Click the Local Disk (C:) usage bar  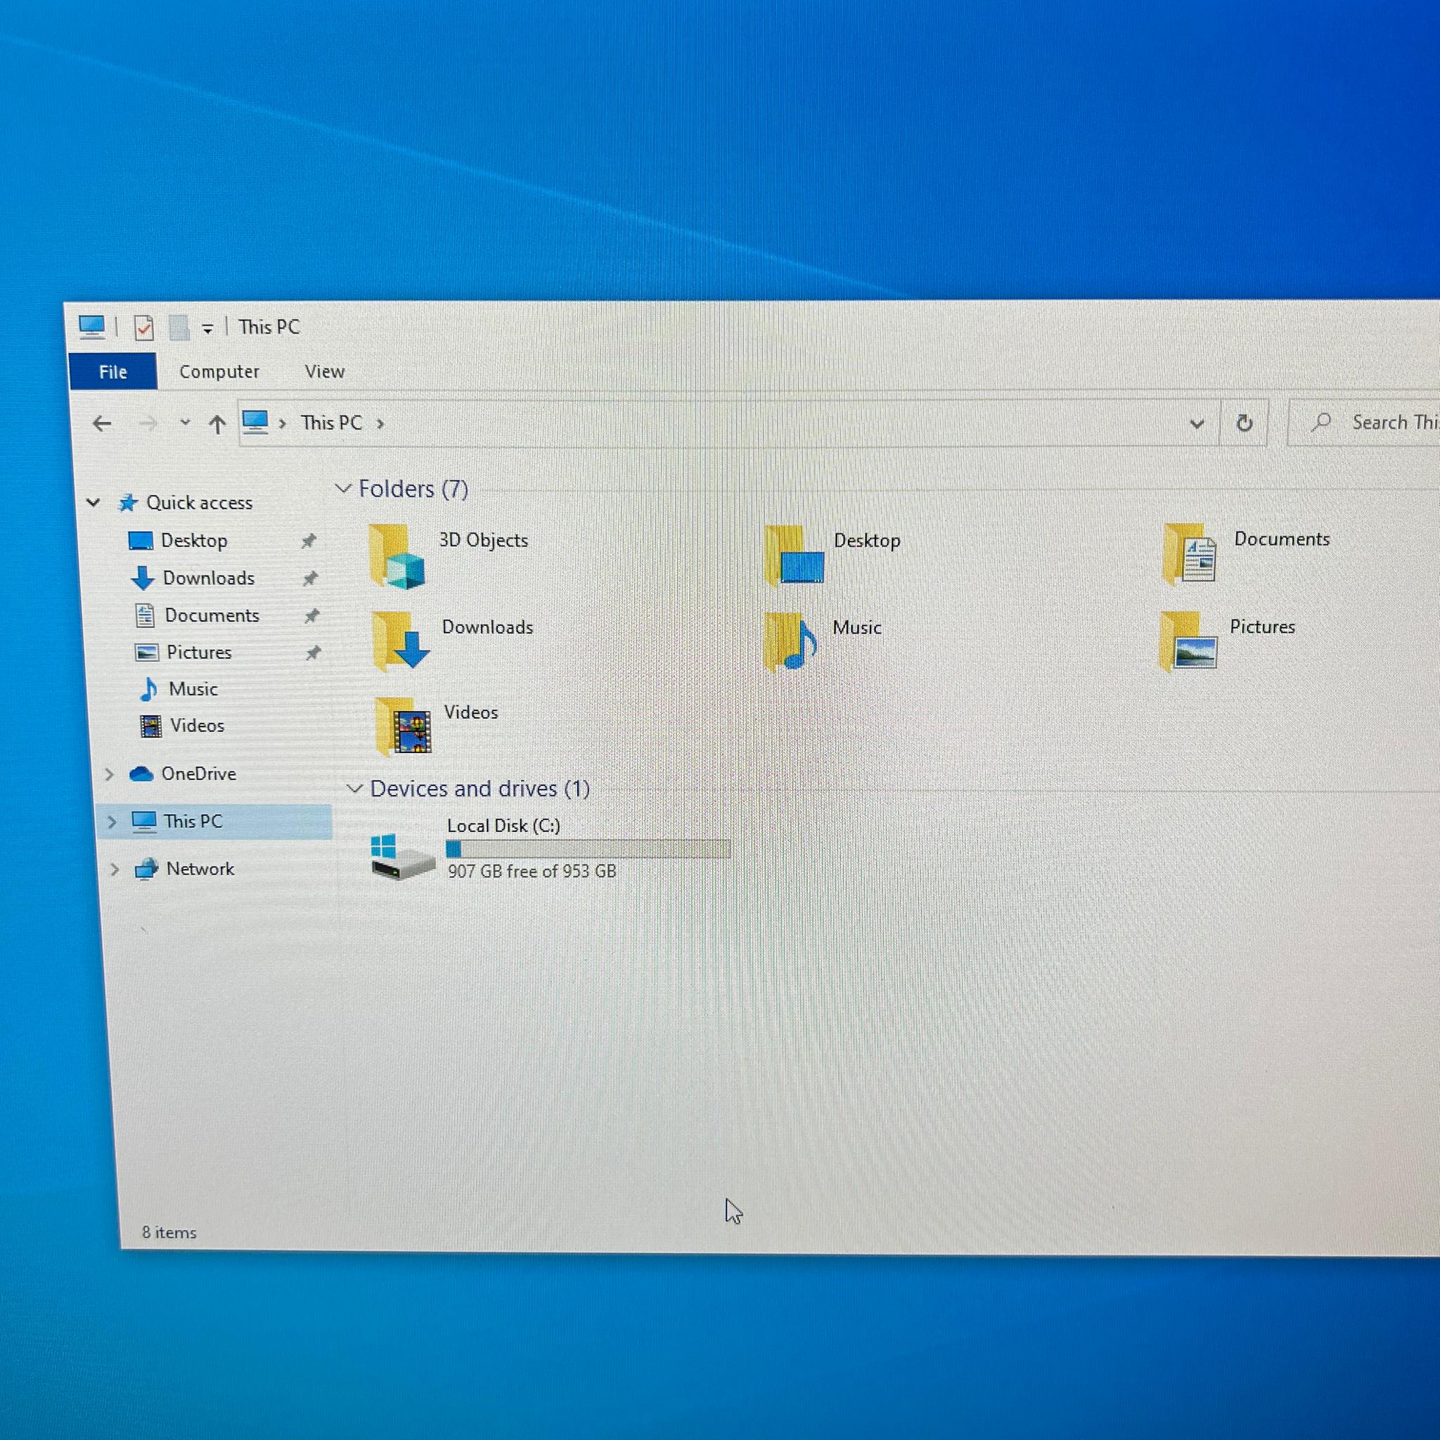[587, 849]
